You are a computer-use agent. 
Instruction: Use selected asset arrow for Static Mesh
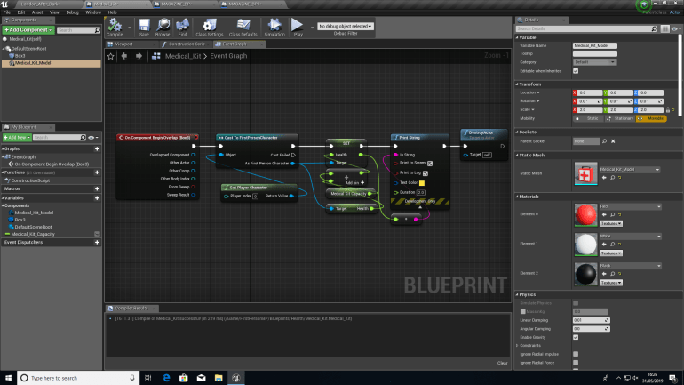pyautogui.click(x=604, y=178)
